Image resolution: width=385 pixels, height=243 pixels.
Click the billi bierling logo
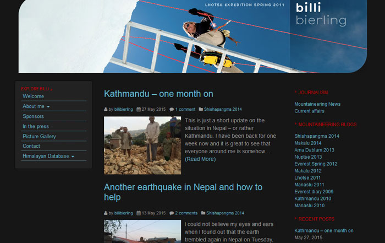click(x=321, y=14)
